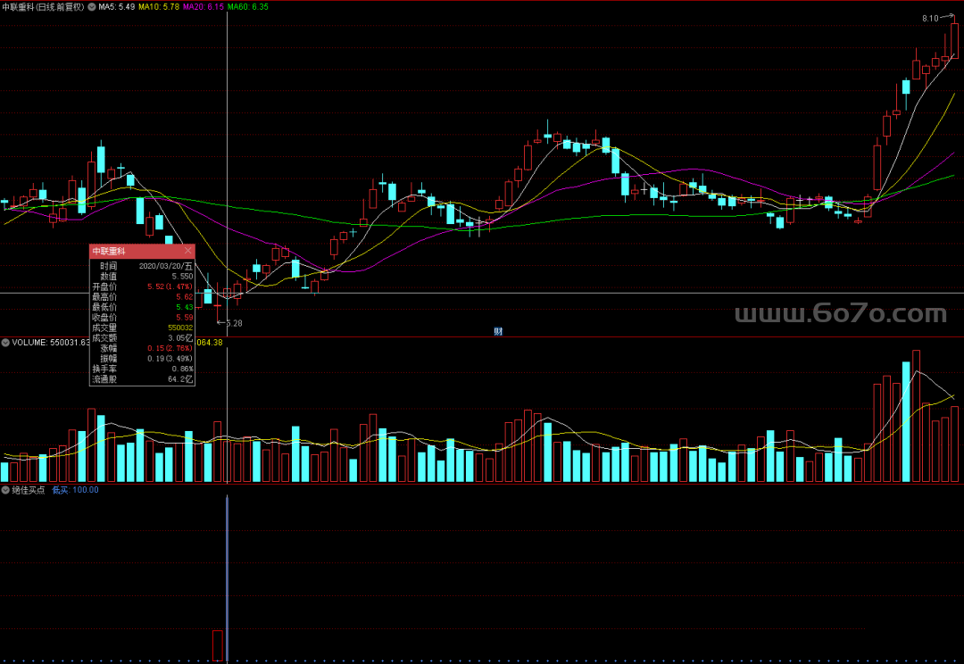This screenshot has height=664, width=964.
Task: Select the MA5: 5.49 label
Action: pos(117,7)
